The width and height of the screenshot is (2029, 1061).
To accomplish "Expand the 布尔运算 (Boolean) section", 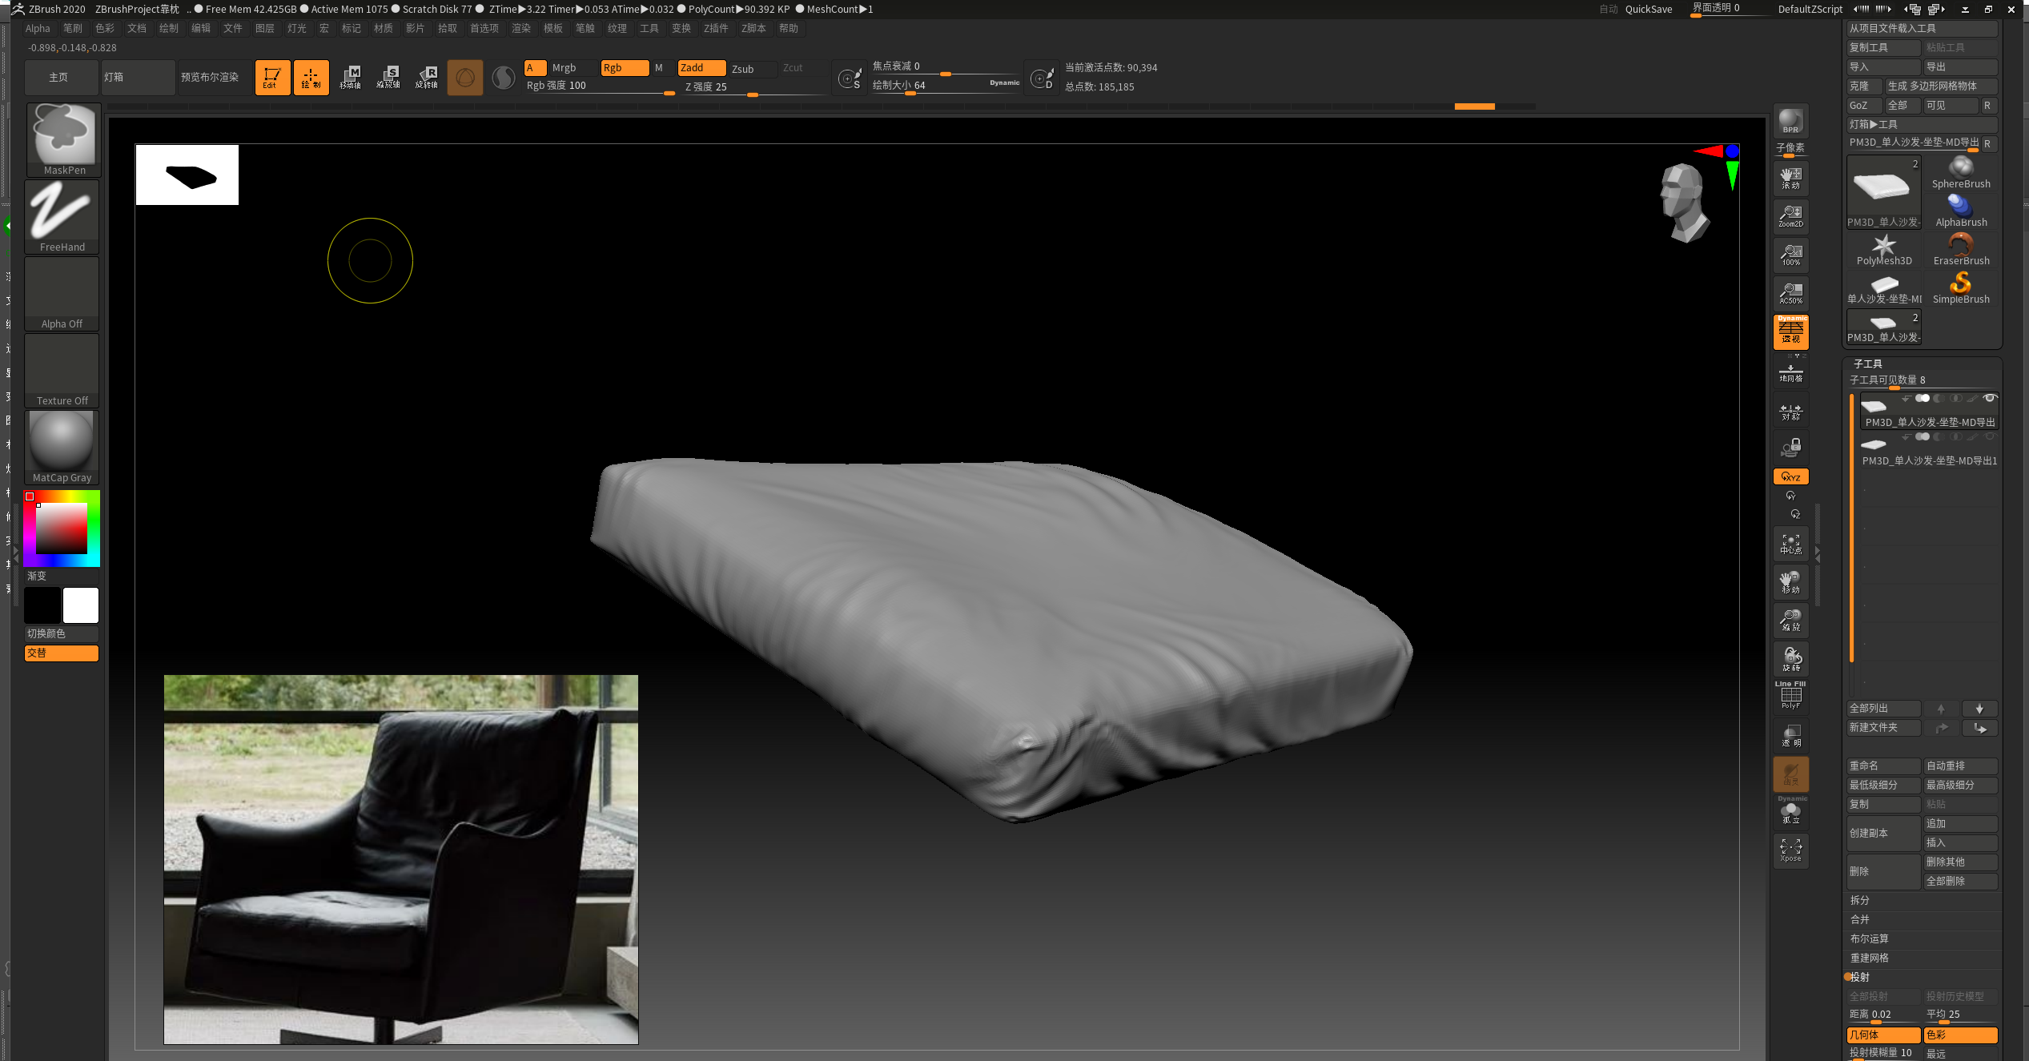I will tap(1869, 938).
